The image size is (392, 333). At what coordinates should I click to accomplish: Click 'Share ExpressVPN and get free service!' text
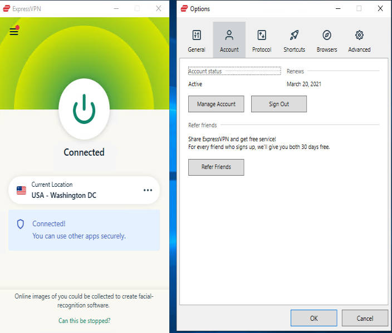coord(232,139)
